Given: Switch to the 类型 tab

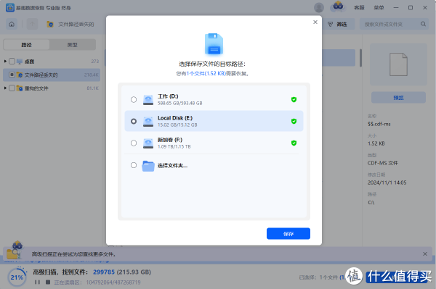Looking at the screenshot, I should tap(72, 45).
